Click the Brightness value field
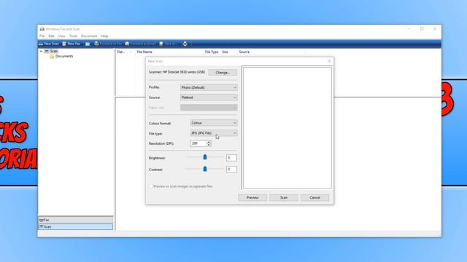Viewport: 467px width, 262px height. [231, 158]
